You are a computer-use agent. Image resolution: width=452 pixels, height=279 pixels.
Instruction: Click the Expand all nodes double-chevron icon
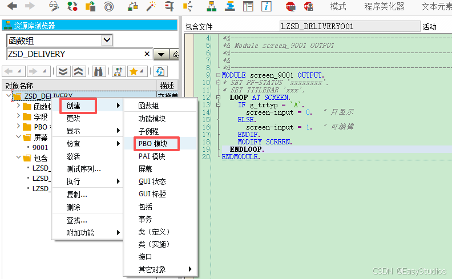point(63,71)
